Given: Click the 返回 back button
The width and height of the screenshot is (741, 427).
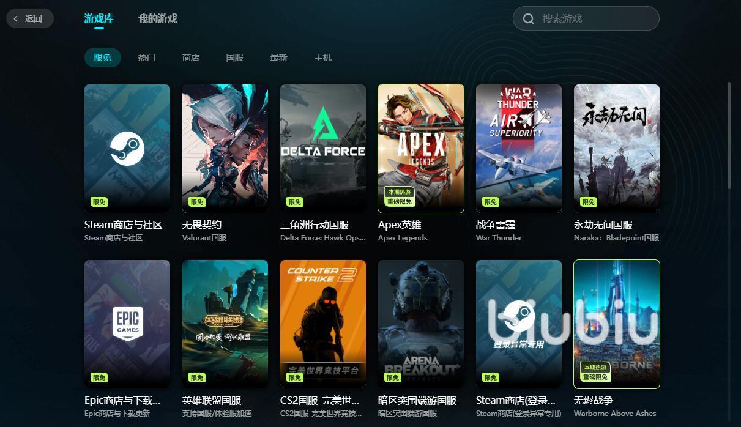Looking at the screenshot, I should click(x=30, y=19).
